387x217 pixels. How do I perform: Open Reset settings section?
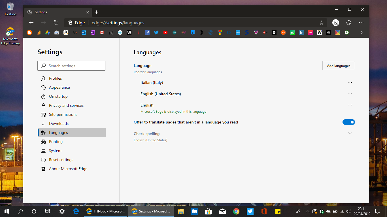71,160
